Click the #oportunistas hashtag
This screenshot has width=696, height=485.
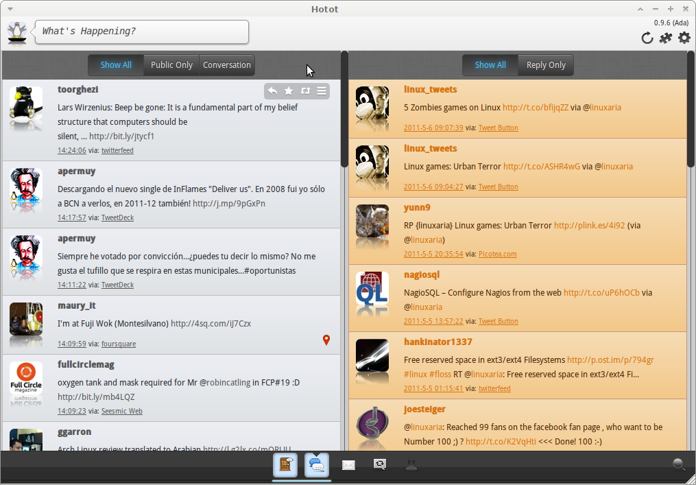(x=270, y=270)
